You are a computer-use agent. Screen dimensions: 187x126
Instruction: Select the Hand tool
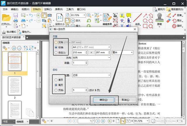click(44, 15)
